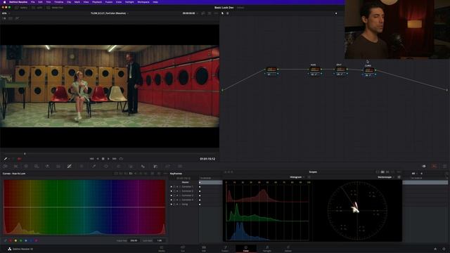Select node 04 in node graph

[x=368, y=71]
